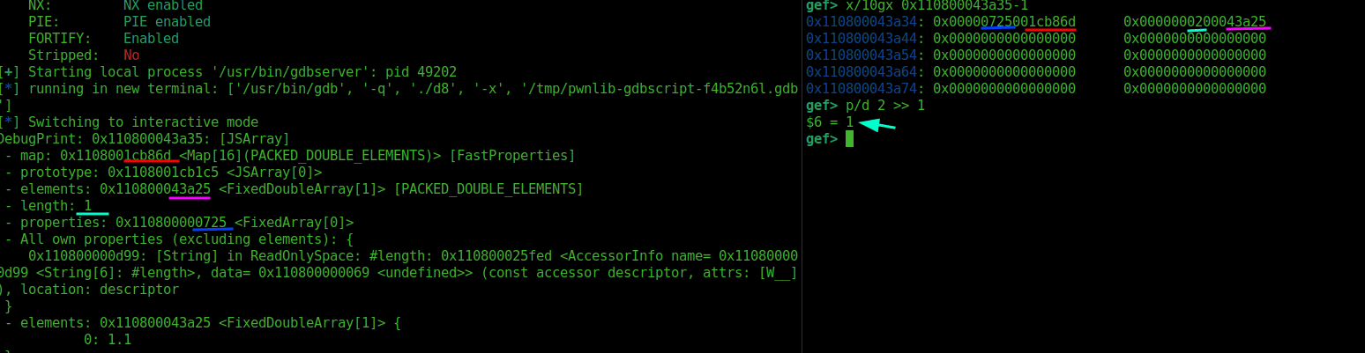Image resolution: width=1365 pixels, height=353 pixels.
Task: Click the 0x00000725001cb86d value in dump
Action: click(x=1004, y=22)
